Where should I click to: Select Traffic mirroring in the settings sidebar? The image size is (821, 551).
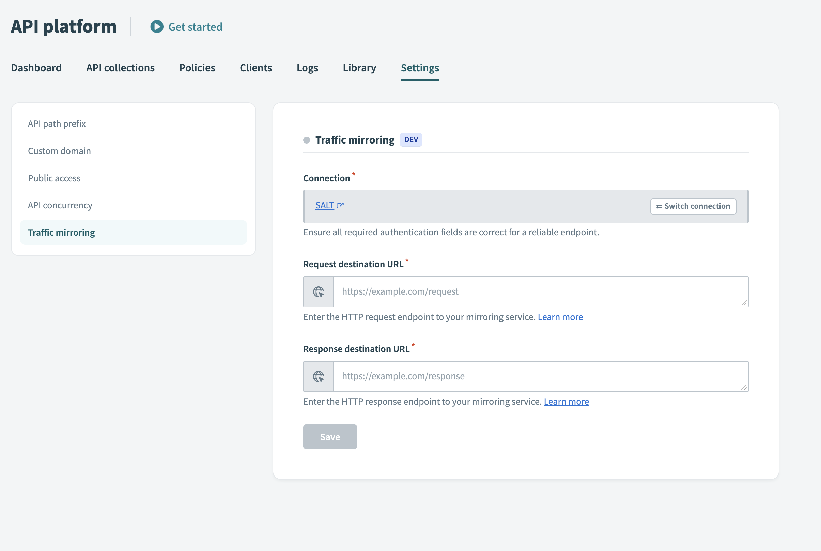61,232
